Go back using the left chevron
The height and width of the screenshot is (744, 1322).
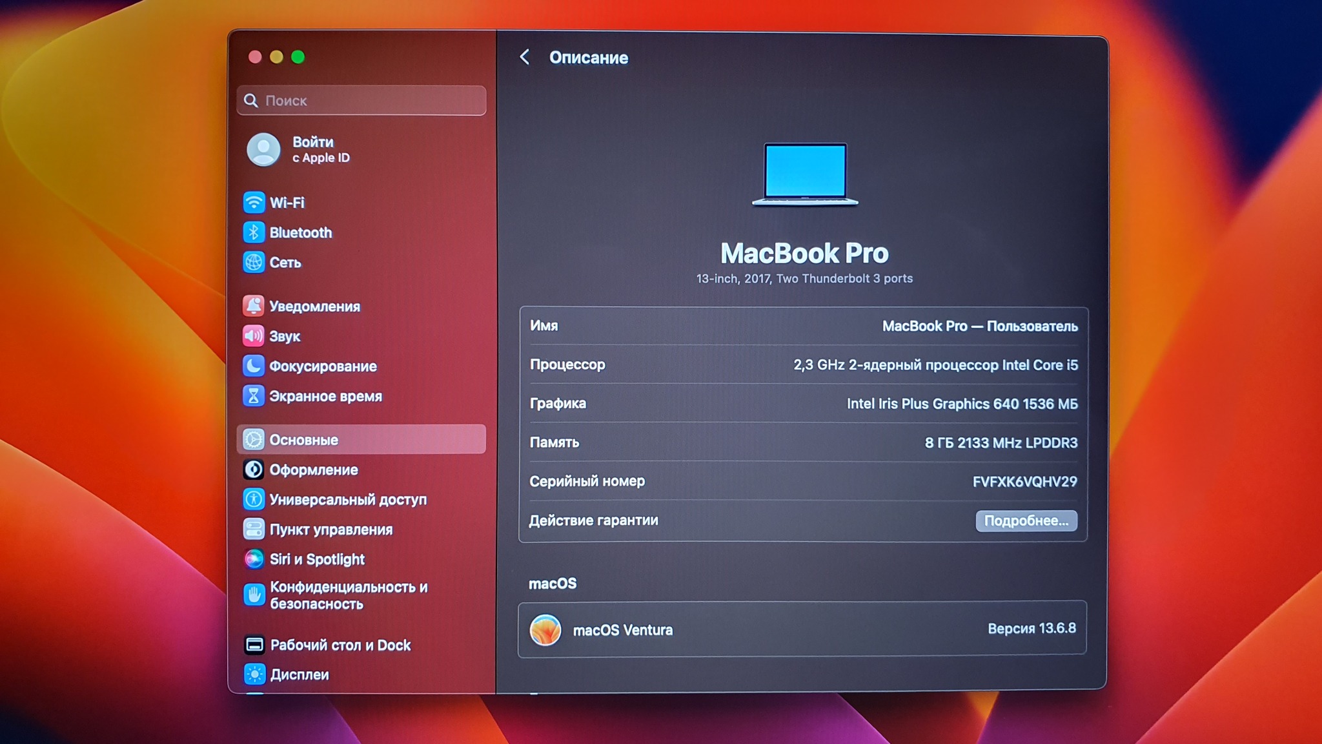[x=525, y=57]
